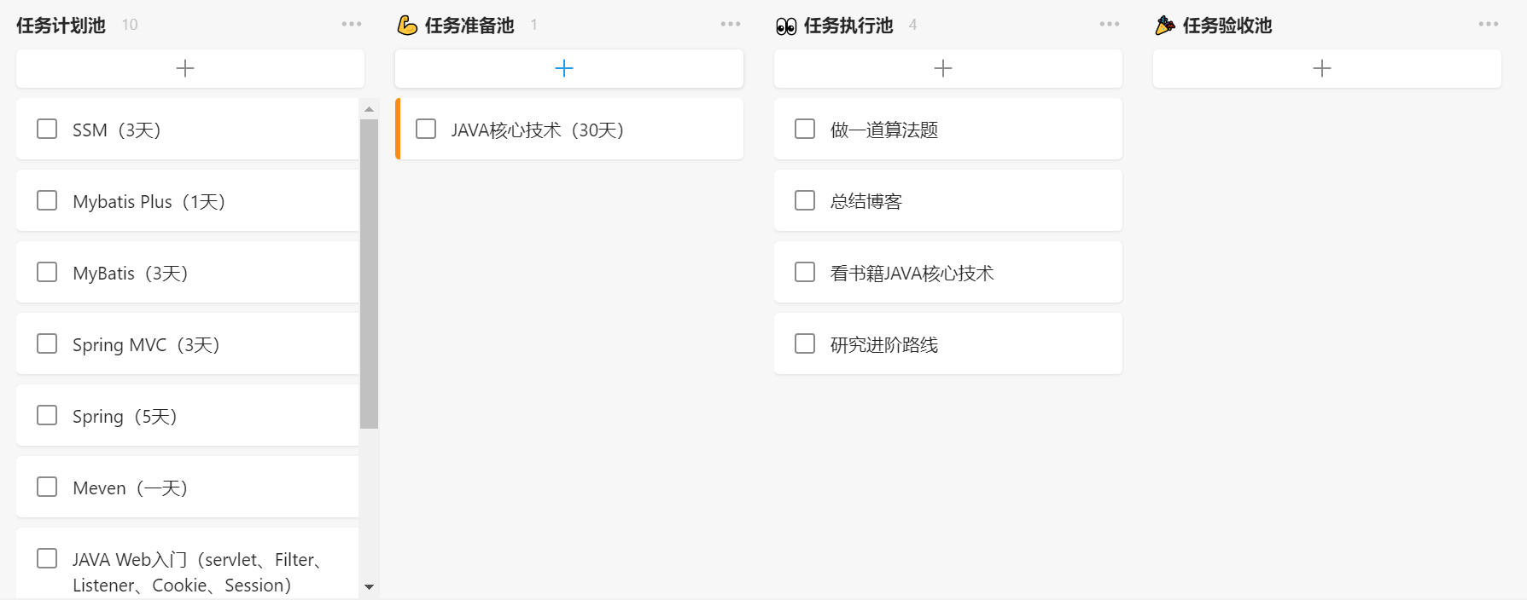Open more options menu for 任务计划池
The height and width of the screenshot is (600, 1527).
click(x=352, y=24)
